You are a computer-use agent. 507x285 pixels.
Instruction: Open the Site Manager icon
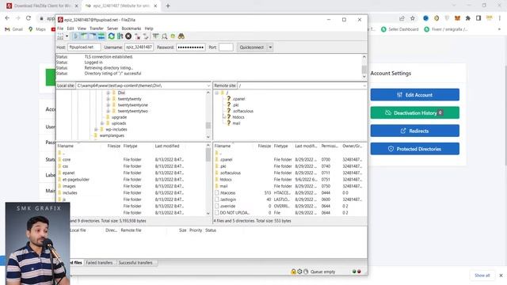(x=60, y=36)
